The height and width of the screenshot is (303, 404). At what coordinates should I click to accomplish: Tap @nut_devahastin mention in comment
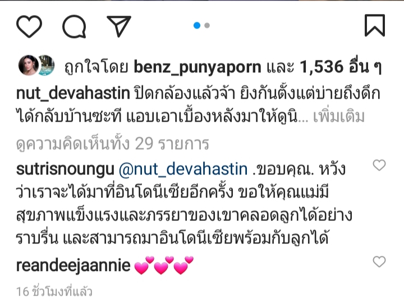tap(183, 169)
